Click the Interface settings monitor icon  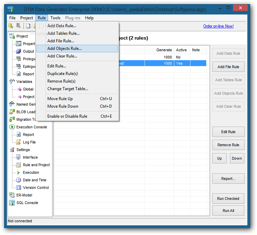click(19, 157)
